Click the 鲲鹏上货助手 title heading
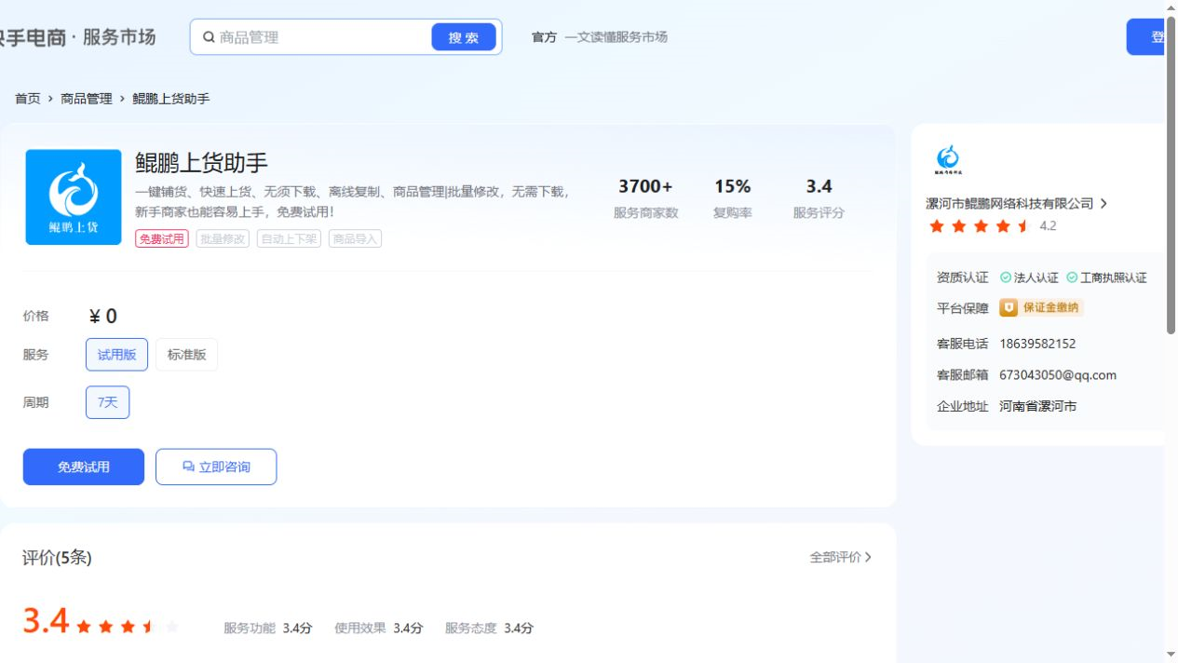Screen dimensions: 1178x663 (x=201, y=163)
